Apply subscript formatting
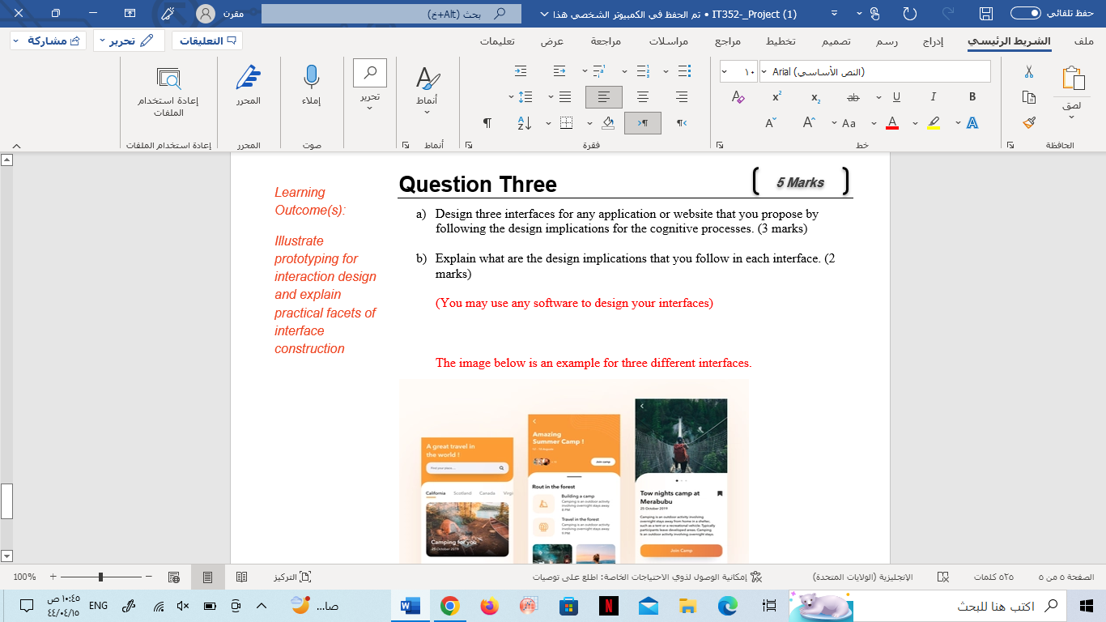Viewport: 1106px width, 622px height. [x=815, y=97]
